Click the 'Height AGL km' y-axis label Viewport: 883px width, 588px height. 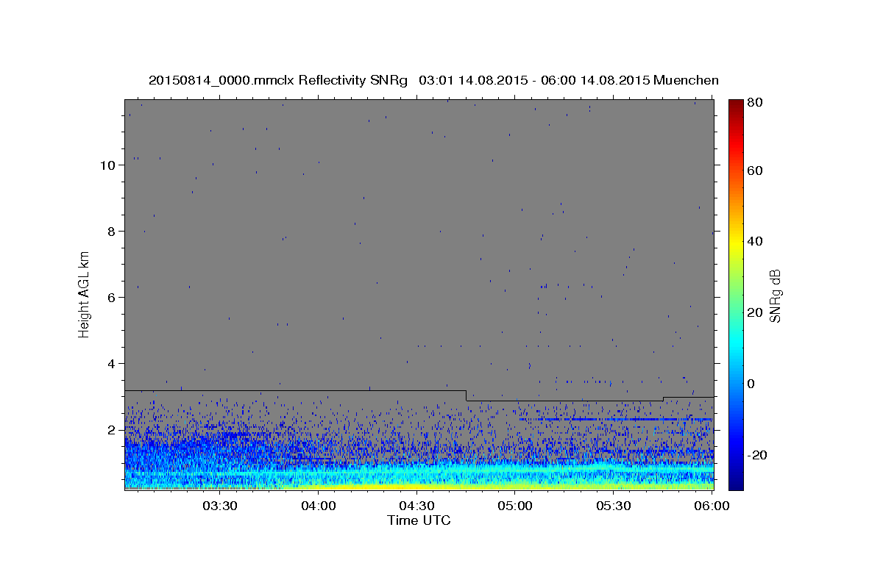(x=85, y=294)
